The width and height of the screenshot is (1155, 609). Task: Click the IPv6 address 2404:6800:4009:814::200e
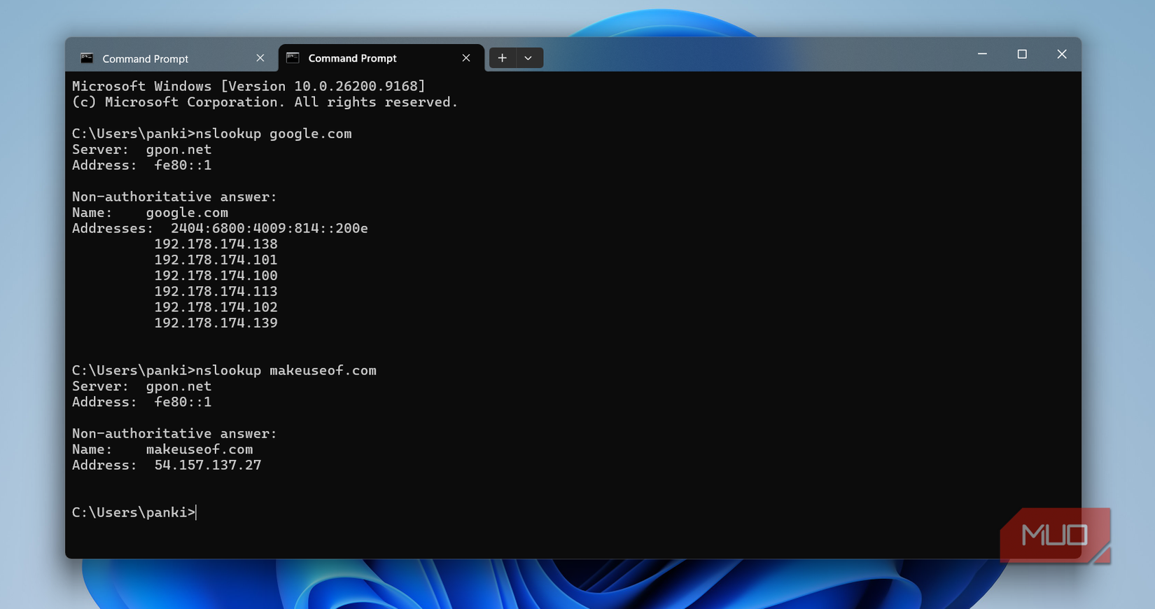(269, 228)
